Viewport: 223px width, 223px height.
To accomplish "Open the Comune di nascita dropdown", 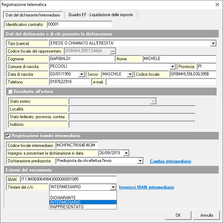I will (x=172, y=67).
